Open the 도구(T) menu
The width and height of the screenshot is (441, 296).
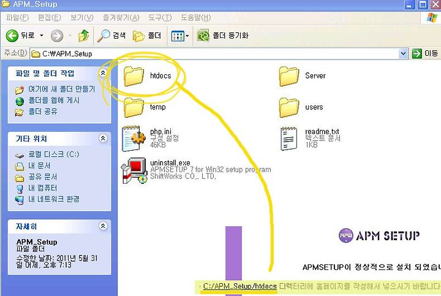tap(160, 18)
